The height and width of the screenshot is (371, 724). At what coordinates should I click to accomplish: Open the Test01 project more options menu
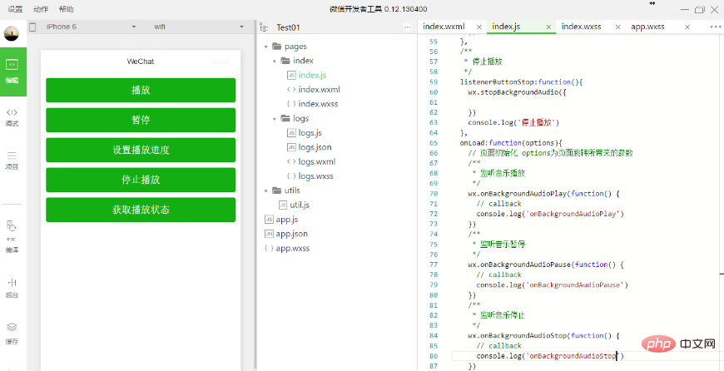coord(407,27)
